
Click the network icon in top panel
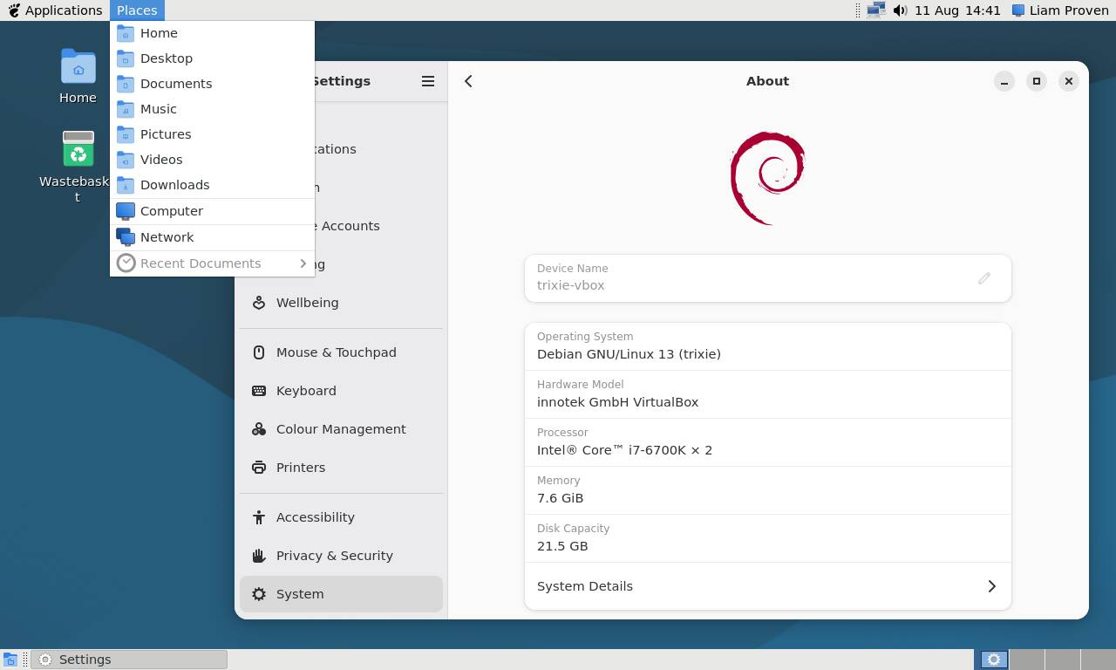(x=876, y=10)
